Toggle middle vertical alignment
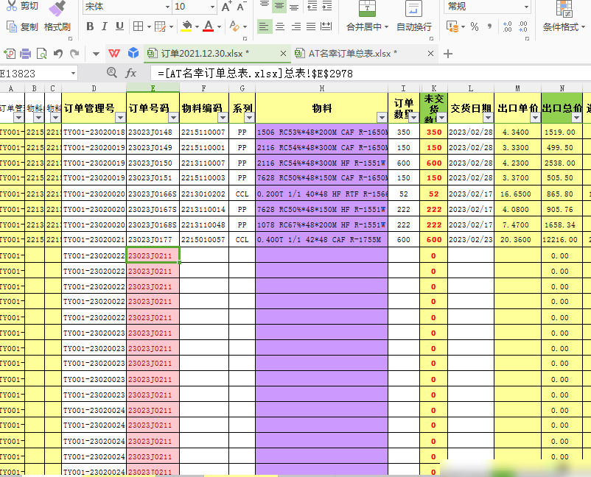The width and height of the screenshot is (591, 477). point(279,5)
